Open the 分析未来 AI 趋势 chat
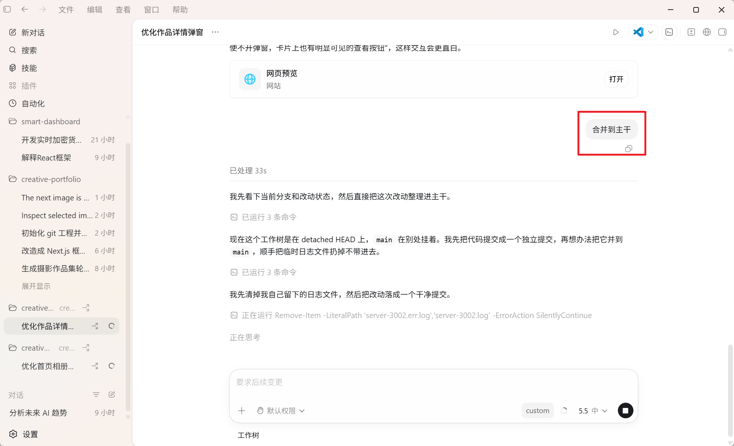The width and height of the screenshot is (734, 446). (62, 413)
